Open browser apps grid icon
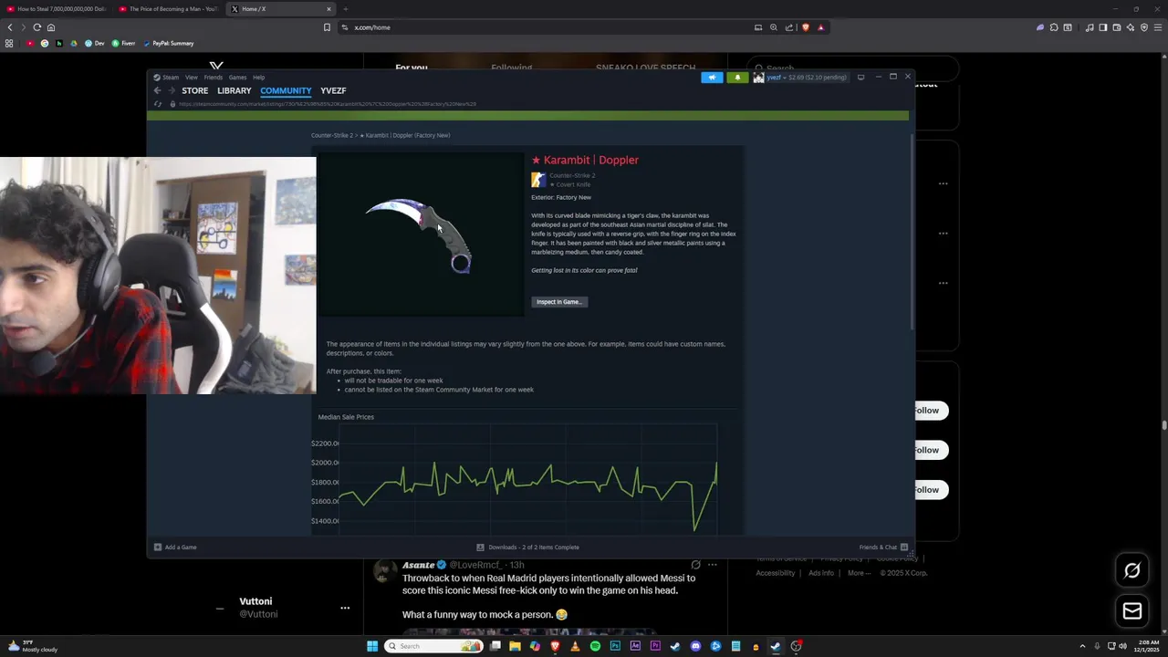The width and height of the screenshot is (1168, 657). [x=9, y=43]
